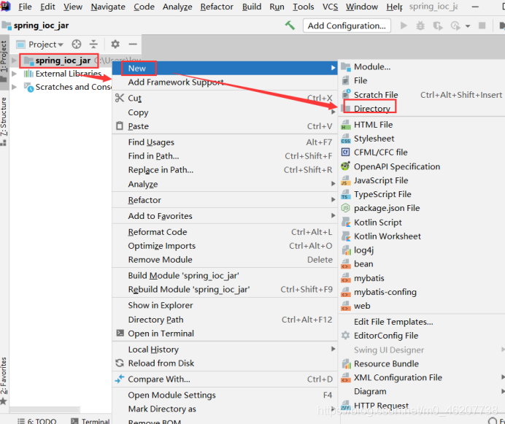Click the IntelliJ IDEA logo icon
This screenshot has width=505, height=424.
[x=6, y=6]
